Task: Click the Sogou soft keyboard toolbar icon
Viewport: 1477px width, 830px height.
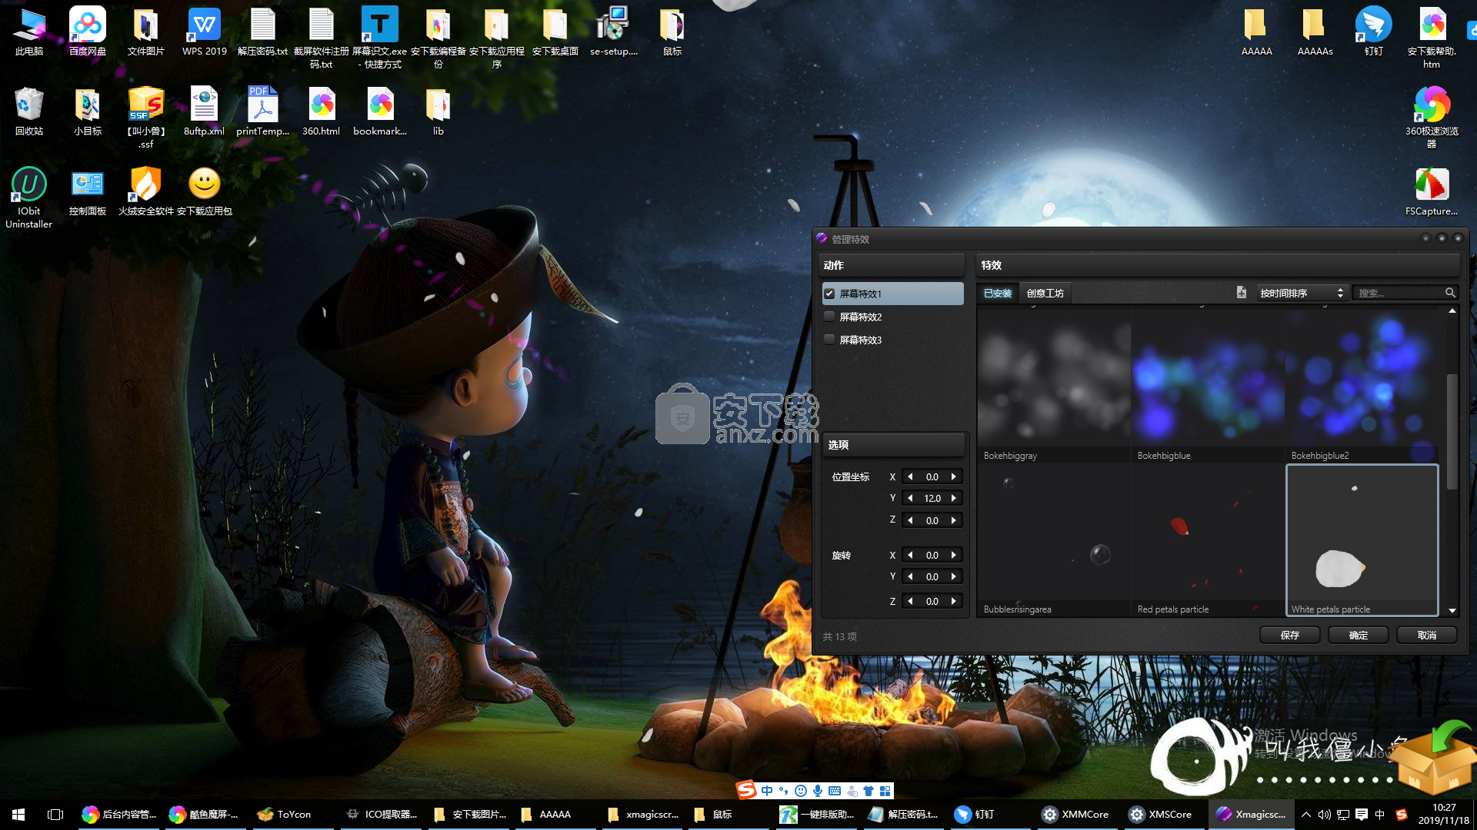Action: point(835,791)
